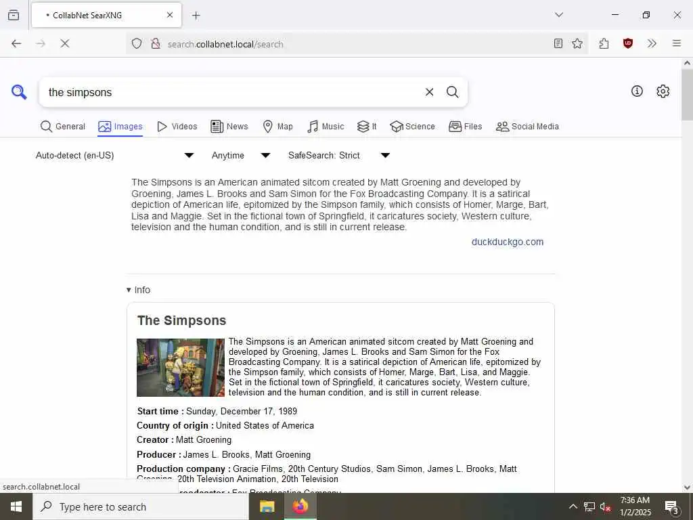
Task: Open the Windows Start button
Action: pos(16,506)
